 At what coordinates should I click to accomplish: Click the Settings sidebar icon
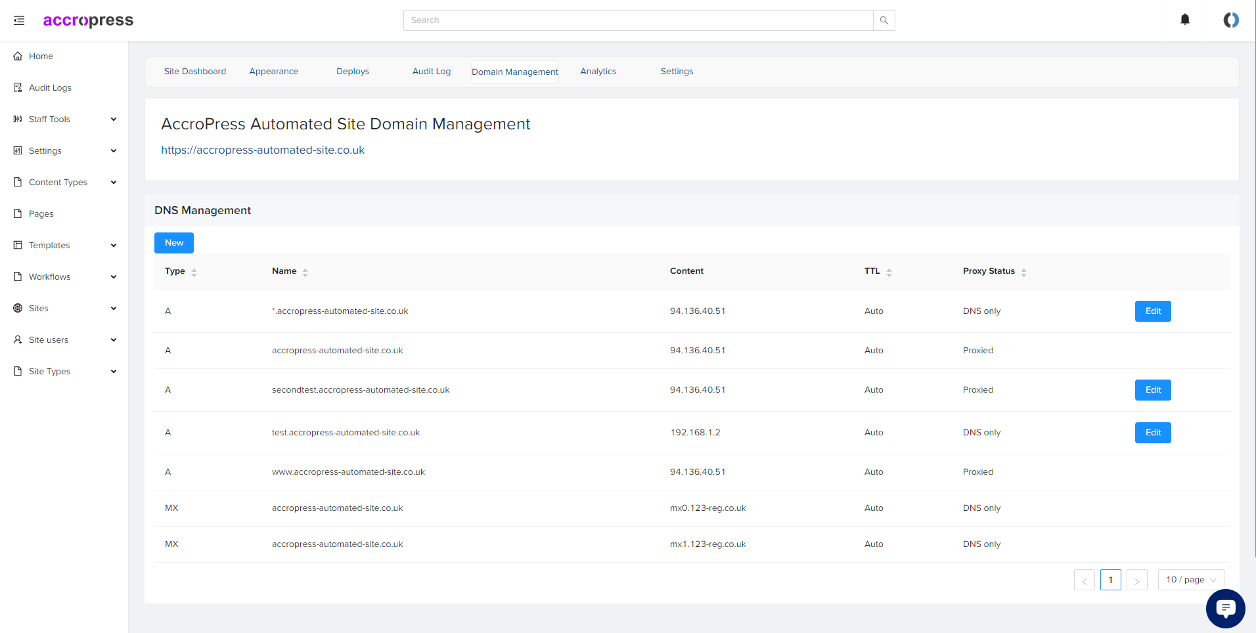point(18,150)
